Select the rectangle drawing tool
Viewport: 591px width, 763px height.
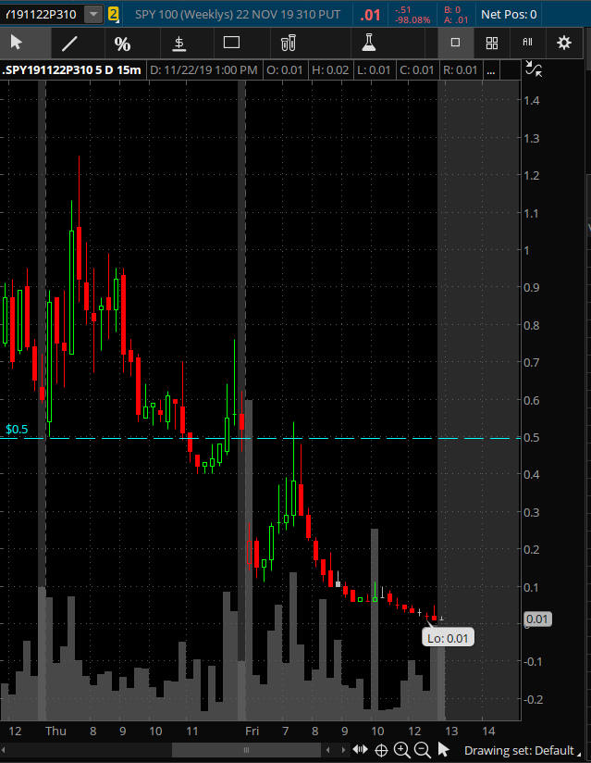231,43
